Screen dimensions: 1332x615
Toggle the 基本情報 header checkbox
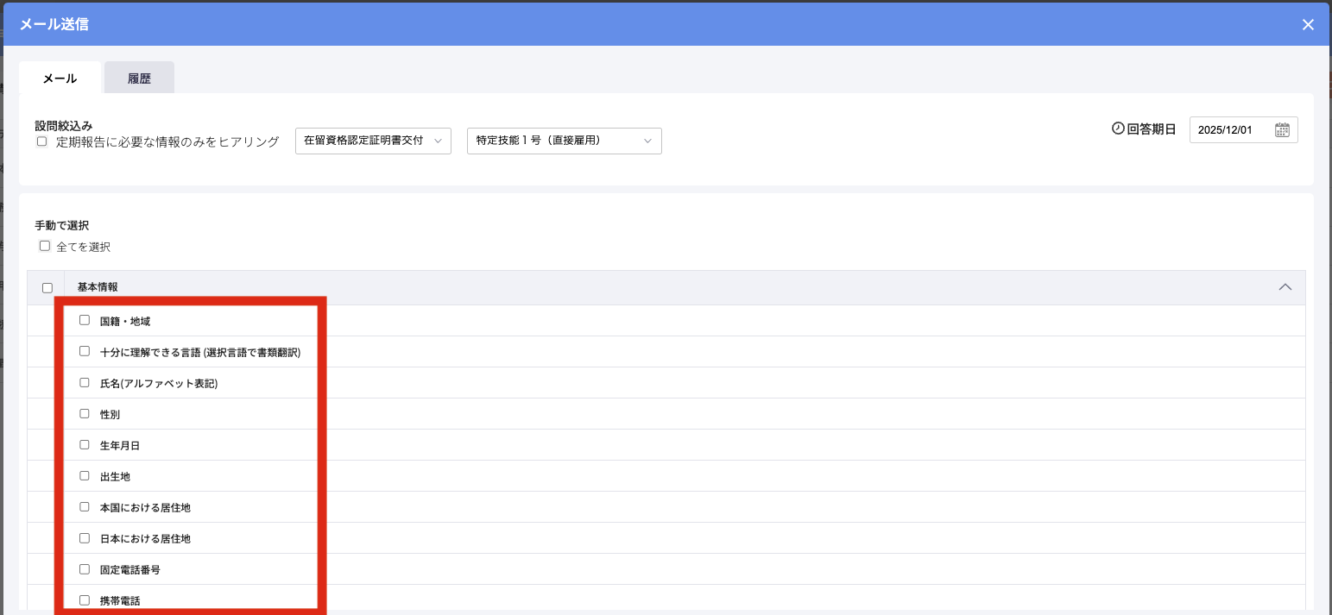coord(47,288)
